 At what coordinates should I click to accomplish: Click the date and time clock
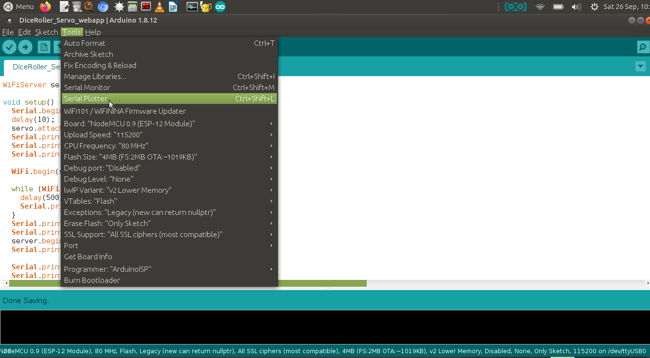tap(626, 7)
